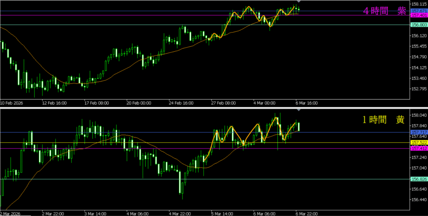Select the blue 157.671 price label
The height and width of the screenshot is (216, 428).
click(418, 11)
